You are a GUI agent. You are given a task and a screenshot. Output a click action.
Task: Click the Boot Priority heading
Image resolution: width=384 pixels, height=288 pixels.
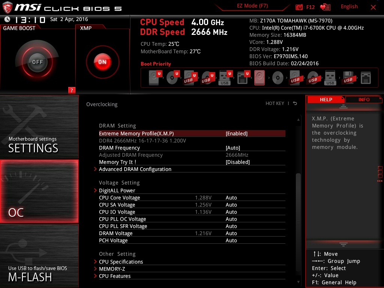click(156, 64)
